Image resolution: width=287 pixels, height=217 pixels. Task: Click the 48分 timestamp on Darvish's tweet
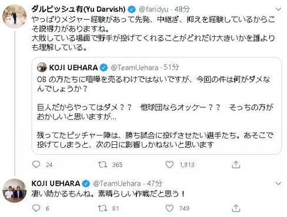pyautogui.click(x=182, y=9)
